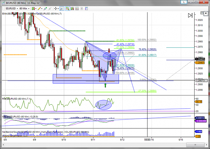Open the 60 Min interval dropdown

[x=25, y=9]
